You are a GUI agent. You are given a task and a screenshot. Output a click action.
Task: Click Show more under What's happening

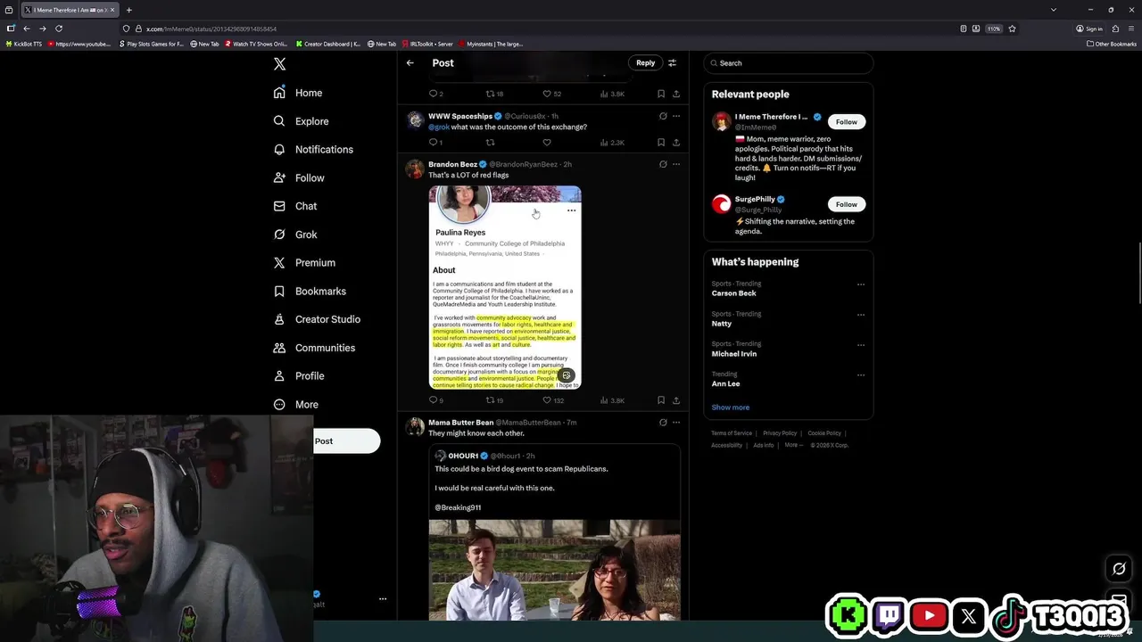(x=731, y=407)
